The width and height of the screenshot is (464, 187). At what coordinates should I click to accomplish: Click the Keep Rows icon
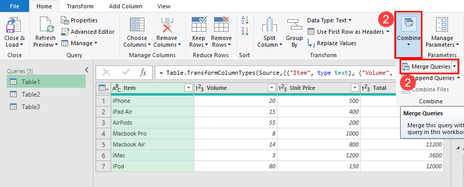pyautogui.click(x=199, y=24)
